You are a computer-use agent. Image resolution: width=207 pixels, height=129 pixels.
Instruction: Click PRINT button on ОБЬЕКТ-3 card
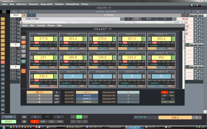[x=111, y=48]
